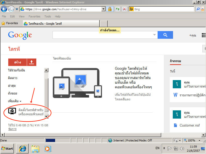The image size is (206, 154).
Task: Select the กิจกรรม activity tab
Action: pyautogui.click(x=175, y=61)
